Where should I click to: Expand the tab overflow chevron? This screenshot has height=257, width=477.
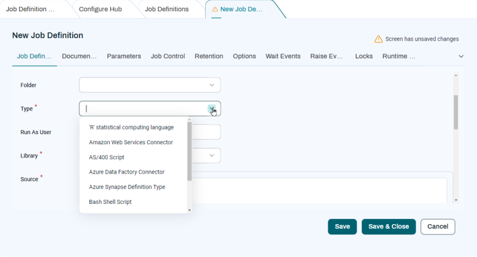coord(461,56)
